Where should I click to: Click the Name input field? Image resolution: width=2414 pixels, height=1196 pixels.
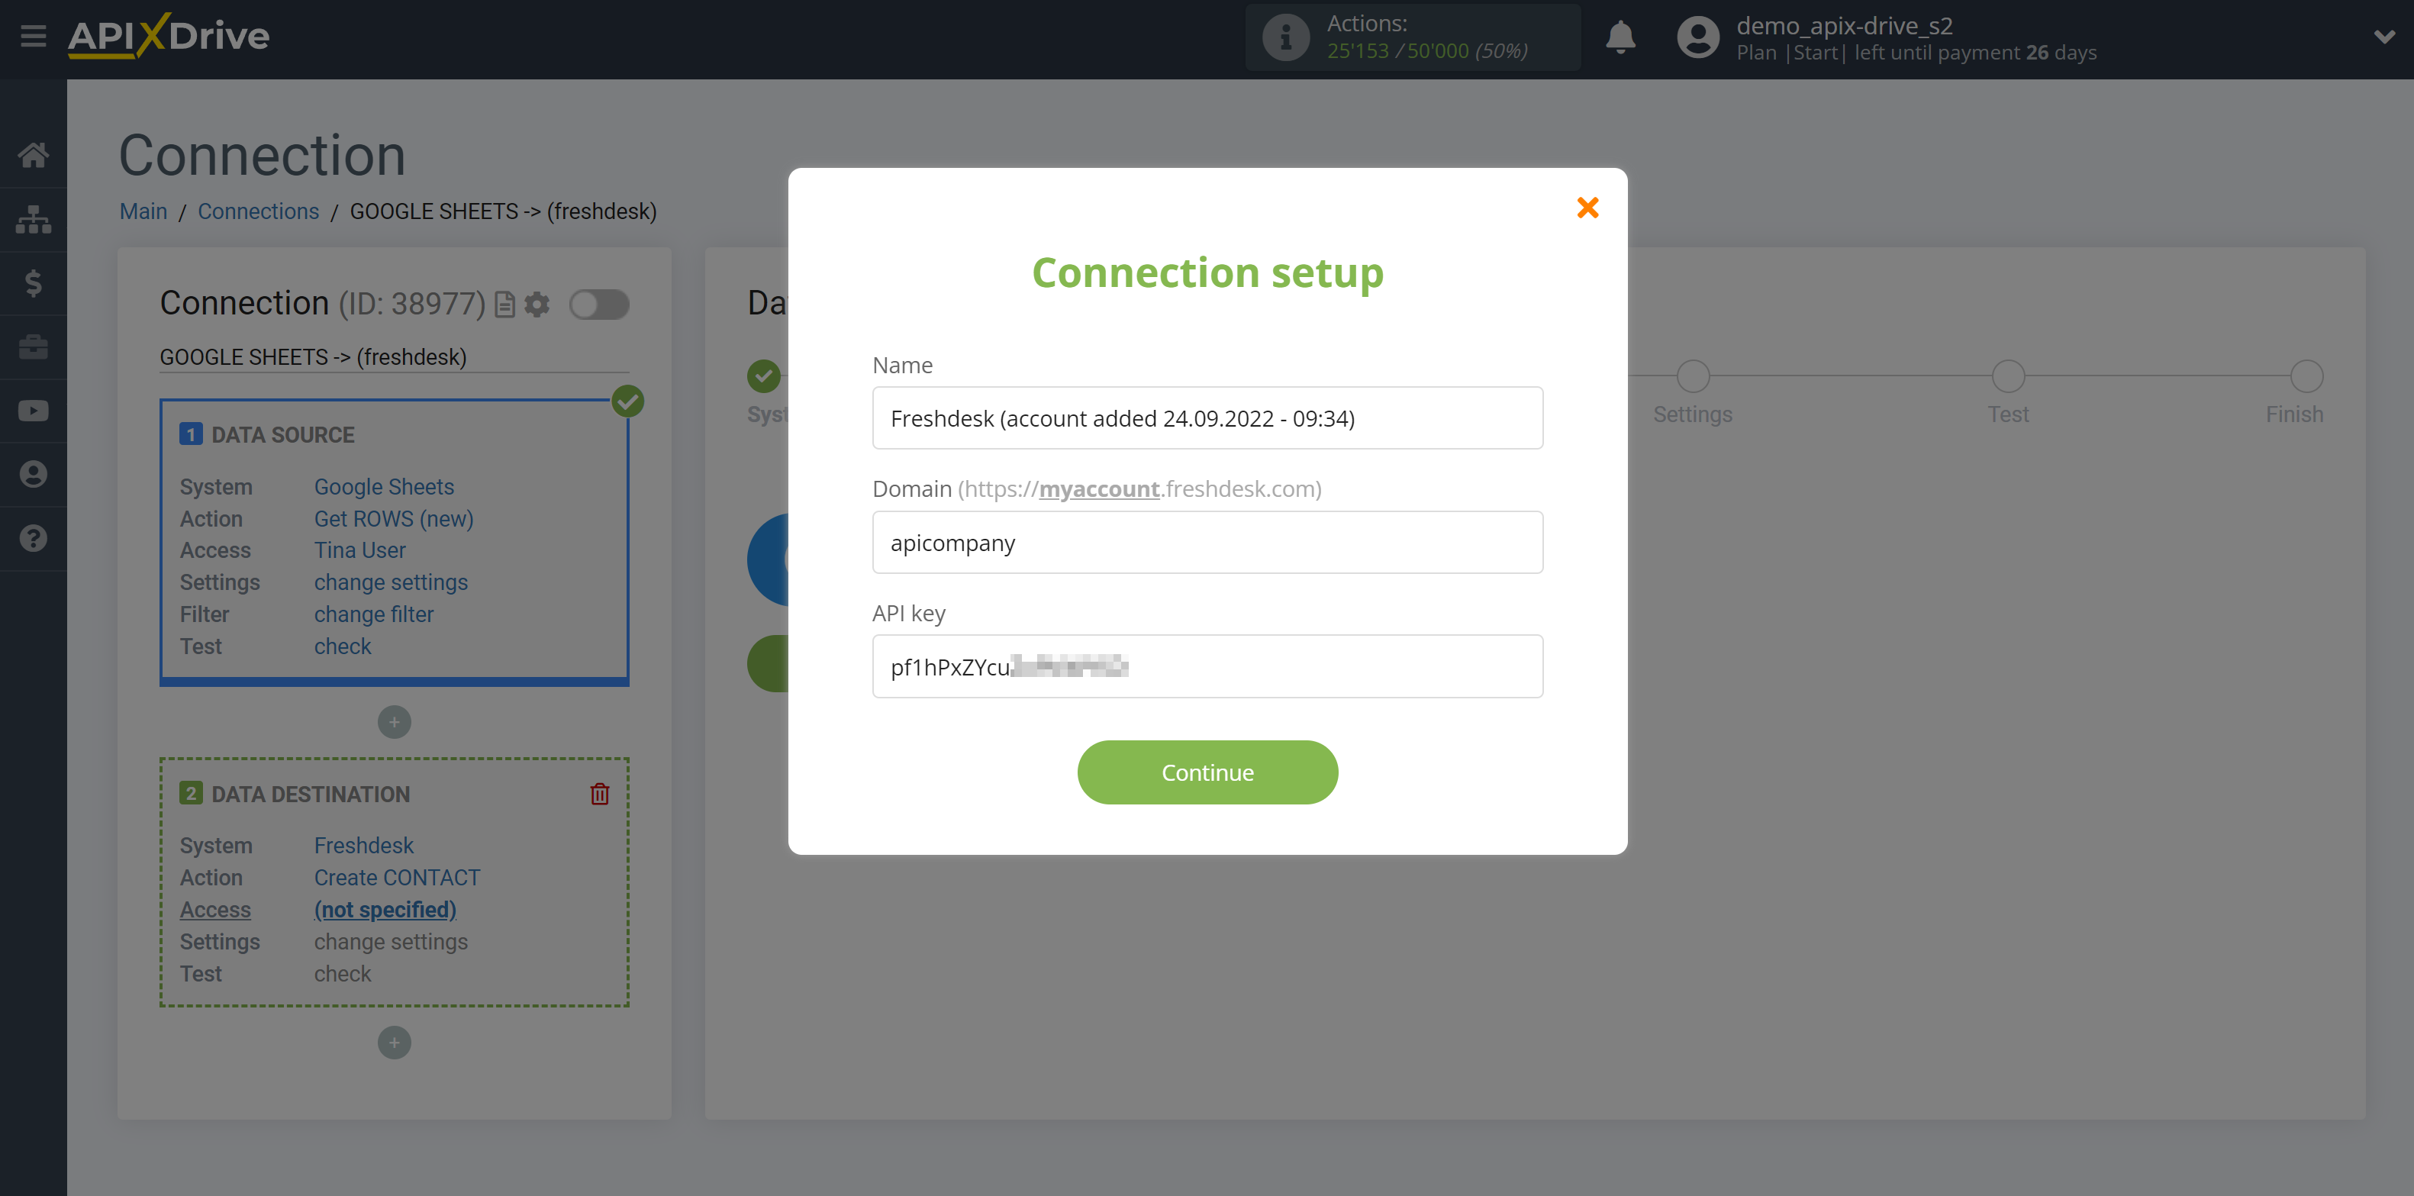(1207, 417)
